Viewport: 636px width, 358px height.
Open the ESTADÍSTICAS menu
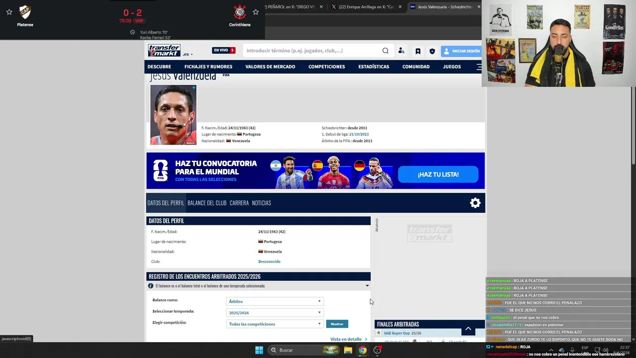pos(374,67)
